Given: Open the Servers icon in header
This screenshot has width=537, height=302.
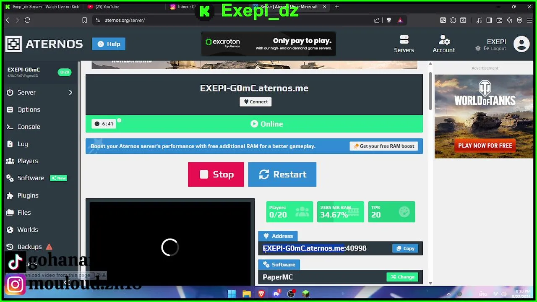Looking at the screenshot, I should (x=404, y=44).
